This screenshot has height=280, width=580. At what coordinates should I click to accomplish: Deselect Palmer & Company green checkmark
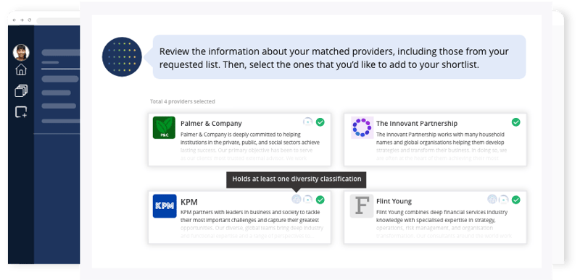tap(320, 122)
